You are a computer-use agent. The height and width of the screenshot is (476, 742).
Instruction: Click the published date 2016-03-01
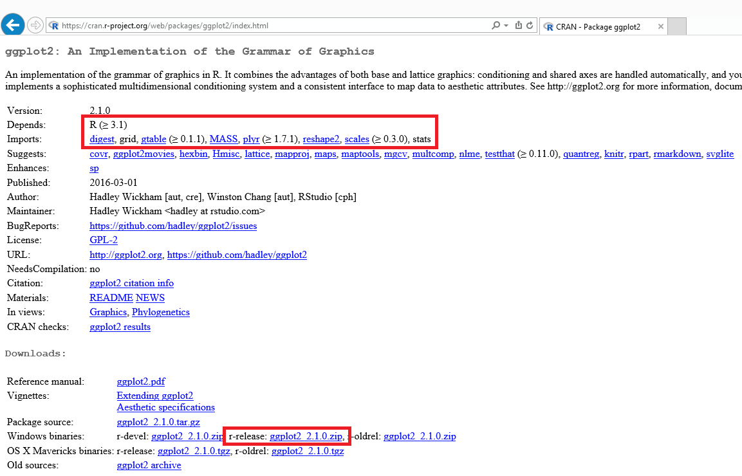pyautogui.click(x=113, y=183)
